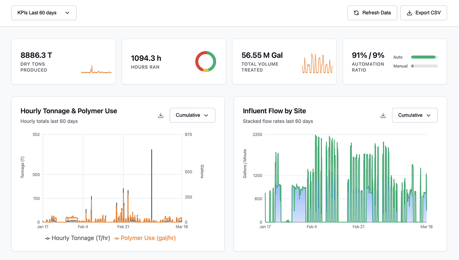
Task: Click the 870 label on the Gallons axis
Action: pyautogui.click(x=188, y=134)
